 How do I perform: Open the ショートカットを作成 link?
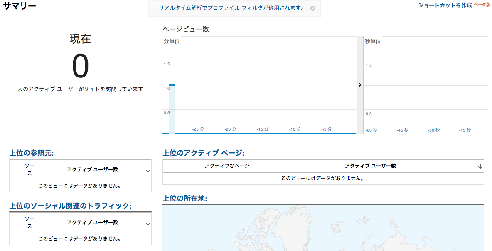445,5
